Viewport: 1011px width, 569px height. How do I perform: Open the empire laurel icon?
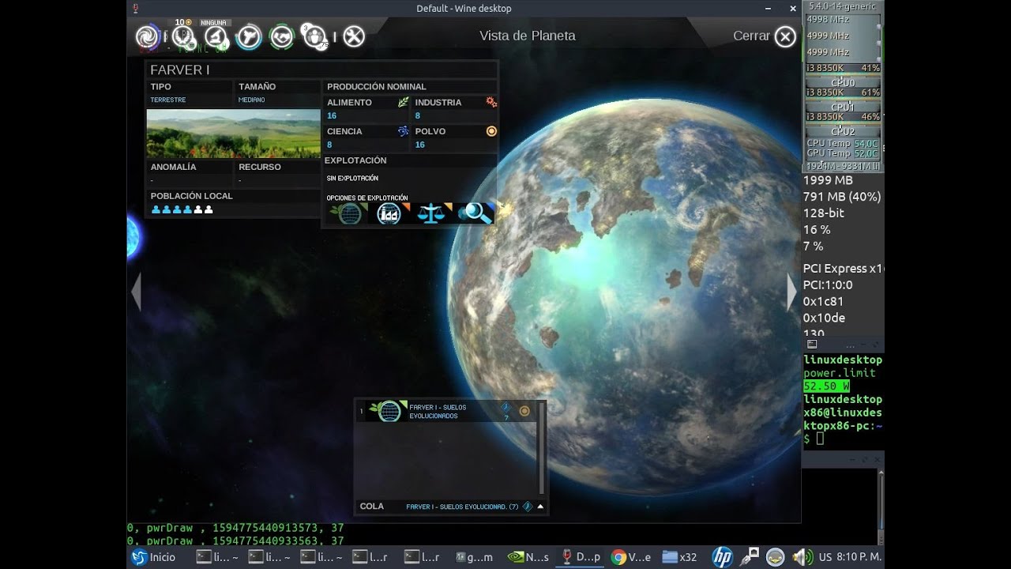[x=183, y=36]
